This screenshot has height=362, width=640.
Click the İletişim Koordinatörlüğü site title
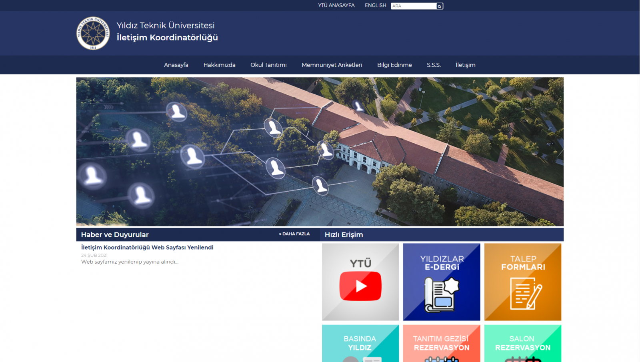[167, 38]
